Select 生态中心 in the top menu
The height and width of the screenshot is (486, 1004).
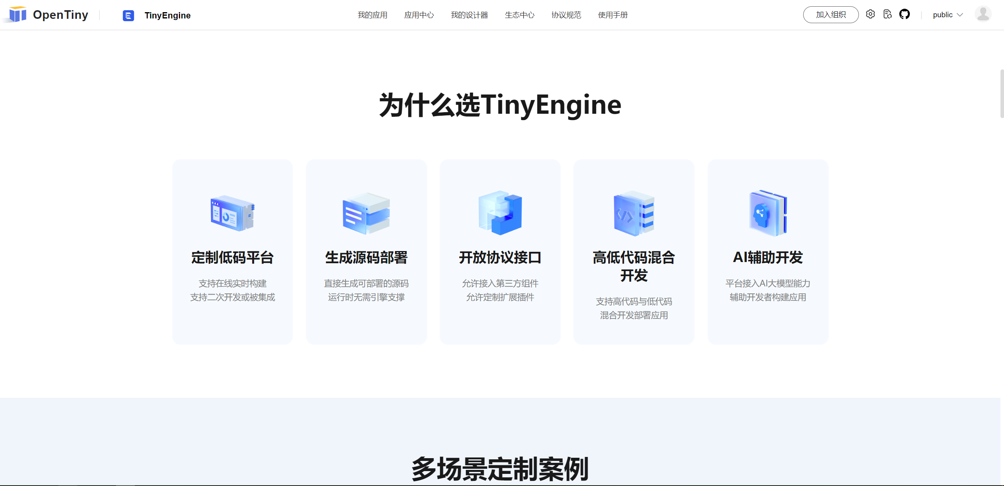519,15
